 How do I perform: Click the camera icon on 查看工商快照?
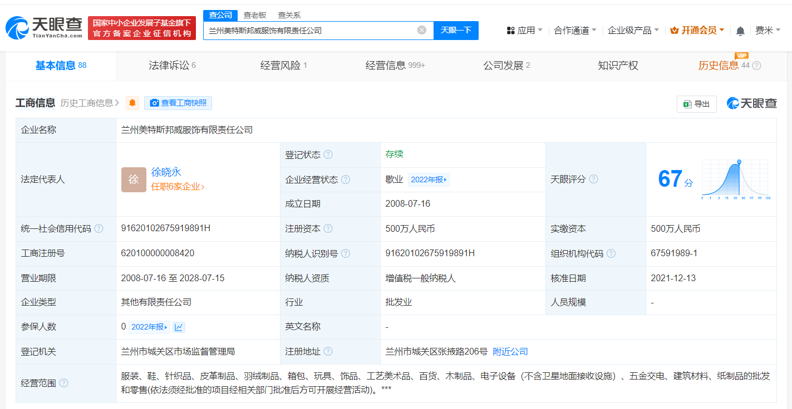coord(155,103)
